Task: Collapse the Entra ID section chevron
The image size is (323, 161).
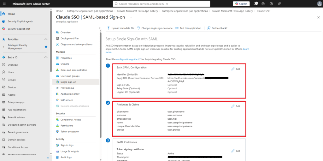Action: [x=46, y=57]
